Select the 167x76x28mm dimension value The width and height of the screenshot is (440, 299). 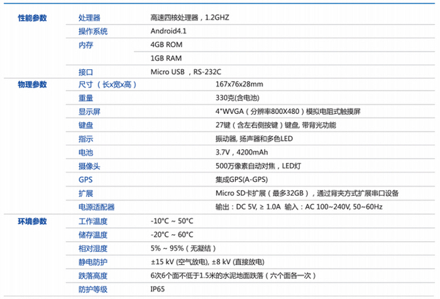click(x=239, y=84)
